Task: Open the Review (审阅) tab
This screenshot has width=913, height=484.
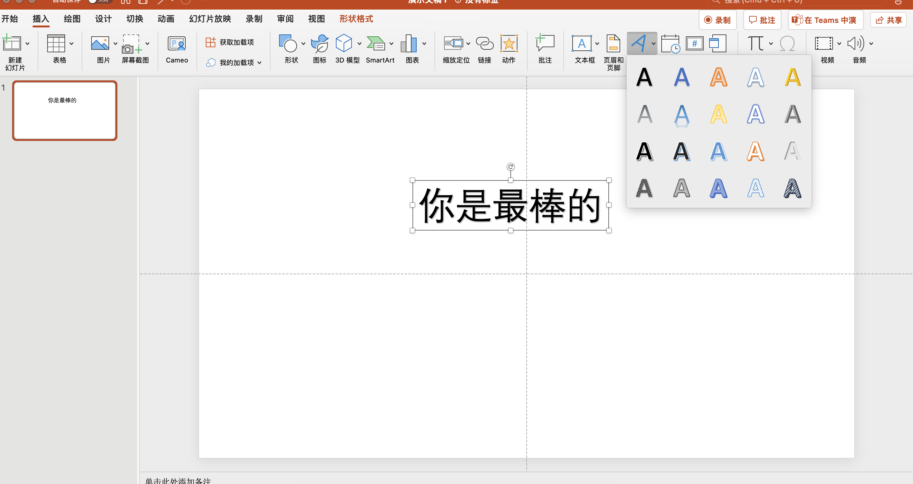Action: click(285, 18)
